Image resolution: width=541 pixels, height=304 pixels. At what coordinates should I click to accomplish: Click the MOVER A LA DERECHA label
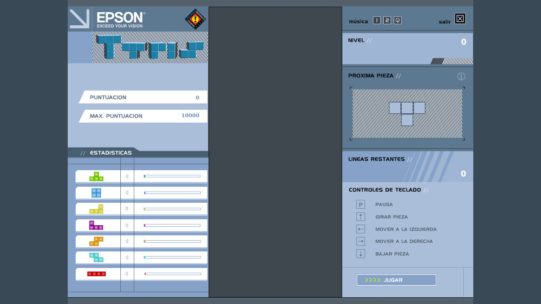pos(404,241)
